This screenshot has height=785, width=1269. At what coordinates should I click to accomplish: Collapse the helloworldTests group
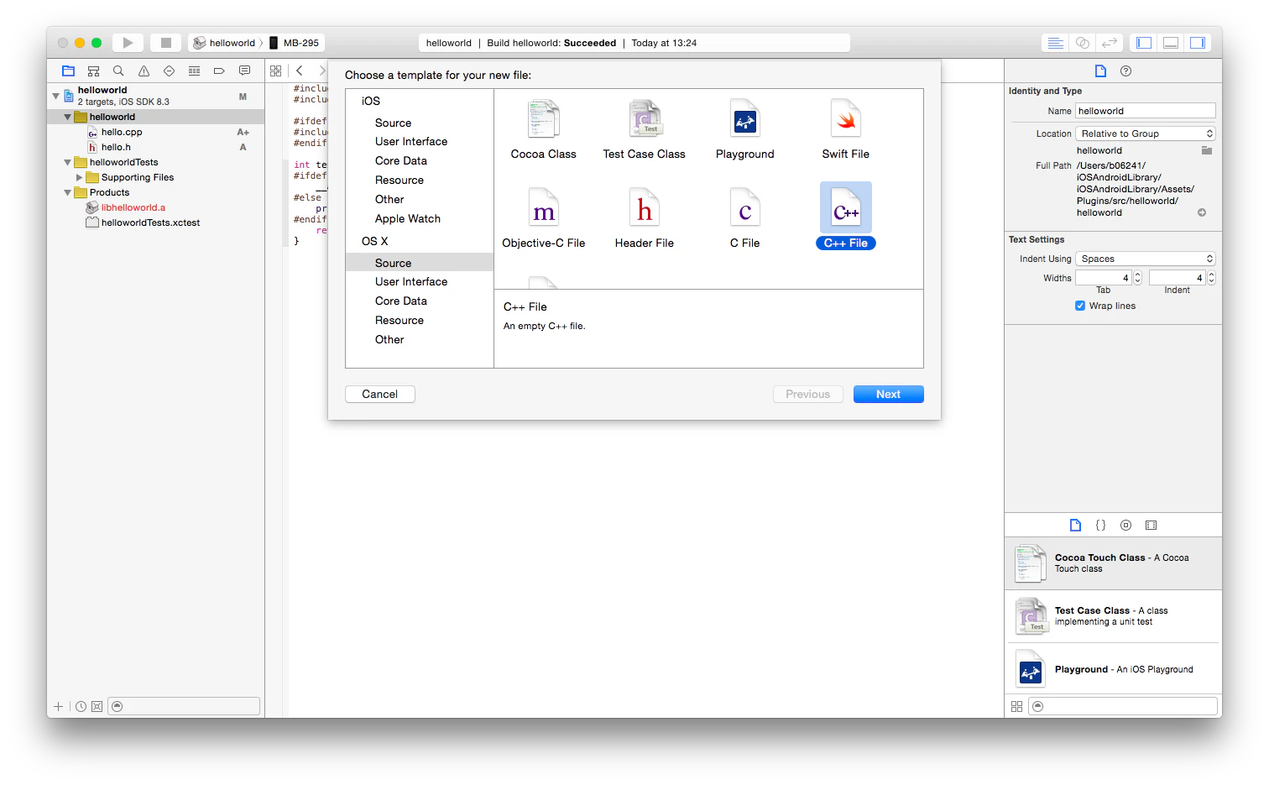point(68,162)
